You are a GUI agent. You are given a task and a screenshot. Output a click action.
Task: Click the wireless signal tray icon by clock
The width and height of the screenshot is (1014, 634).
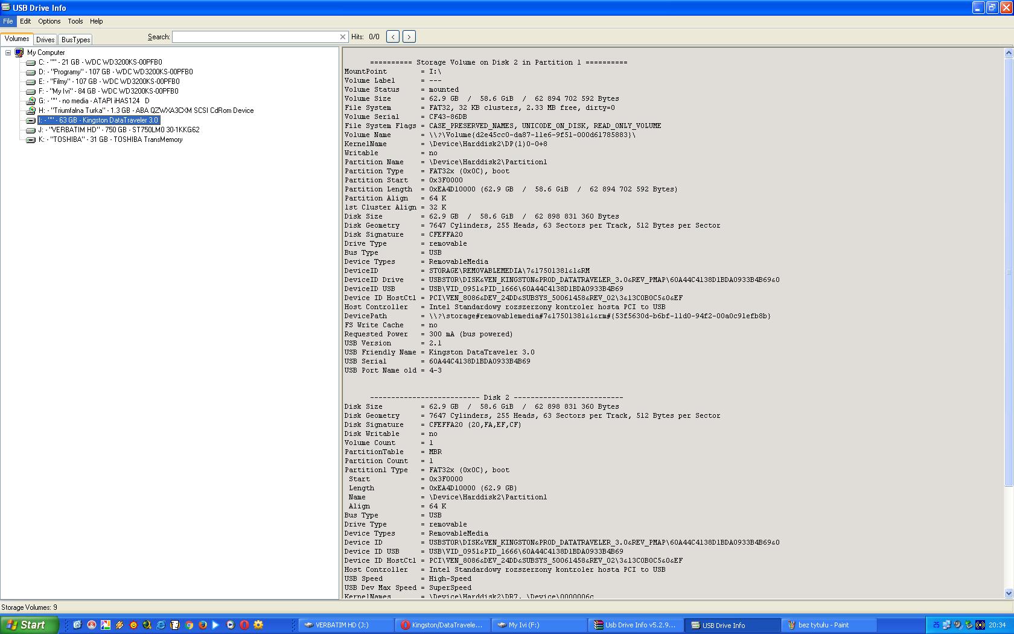980,625
